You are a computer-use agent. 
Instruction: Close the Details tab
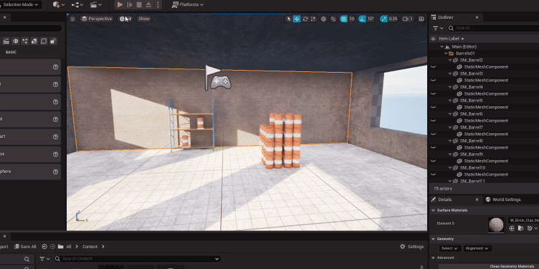pos(477,200)
